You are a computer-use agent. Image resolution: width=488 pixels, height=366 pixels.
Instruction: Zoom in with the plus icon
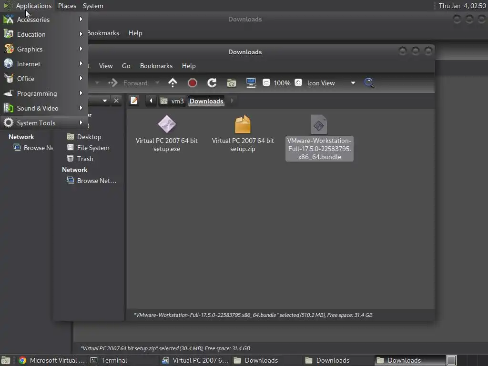[x=298, y=82]
